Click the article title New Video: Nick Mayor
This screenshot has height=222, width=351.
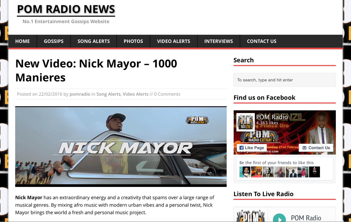pyautogui.click(x=96, y=70)
